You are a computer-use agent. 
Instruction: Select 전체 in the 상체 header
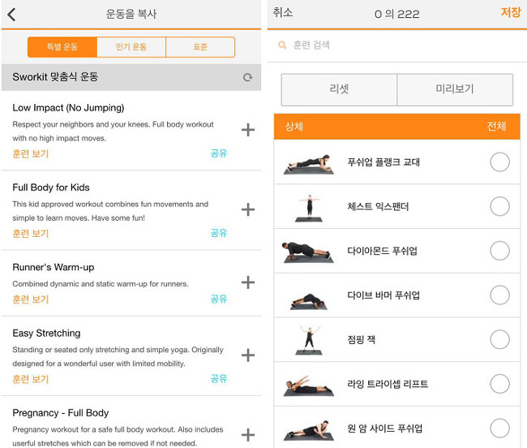(x=496, y=127)
